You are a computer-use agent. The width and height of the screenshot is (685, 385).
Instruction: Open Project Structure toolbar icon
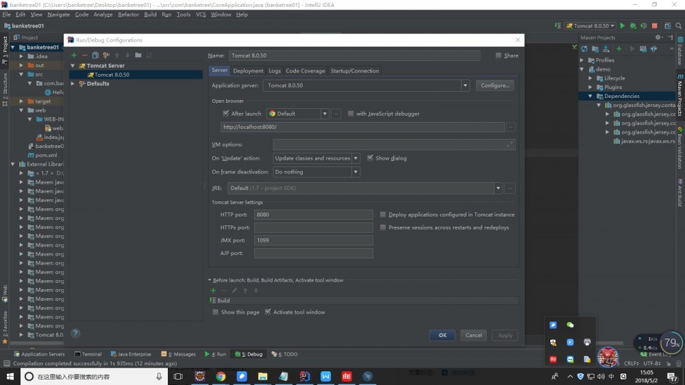coord(667,26)
